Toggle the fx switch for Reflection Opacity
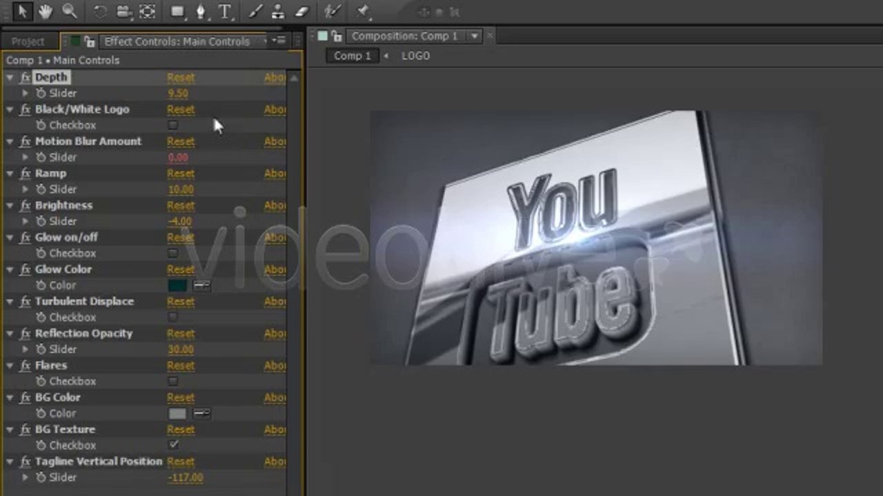This screenshot has width=883, height=496. [26, 333]
